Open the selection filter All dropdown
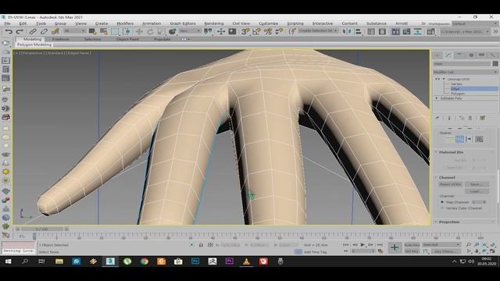Screen dimensions: 500x281 click(75, 31)
